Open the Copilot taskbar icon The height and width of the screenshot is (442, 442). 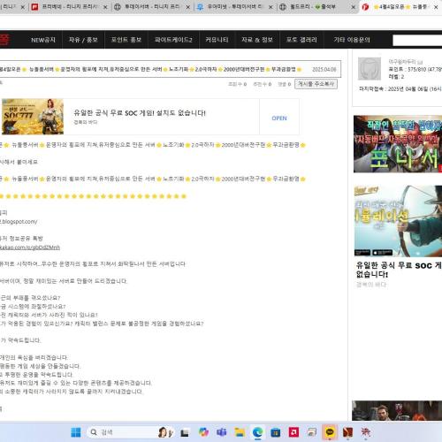tap(203, 432)
